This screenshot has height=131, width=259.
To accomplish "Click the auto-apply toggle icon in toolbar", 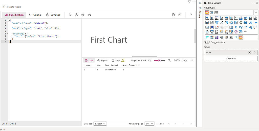I will point(77,15).
